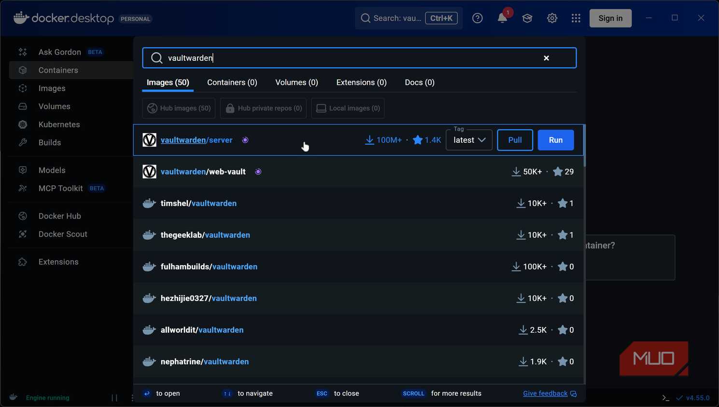Open the Give feedback link

click(x=550, y=393)
